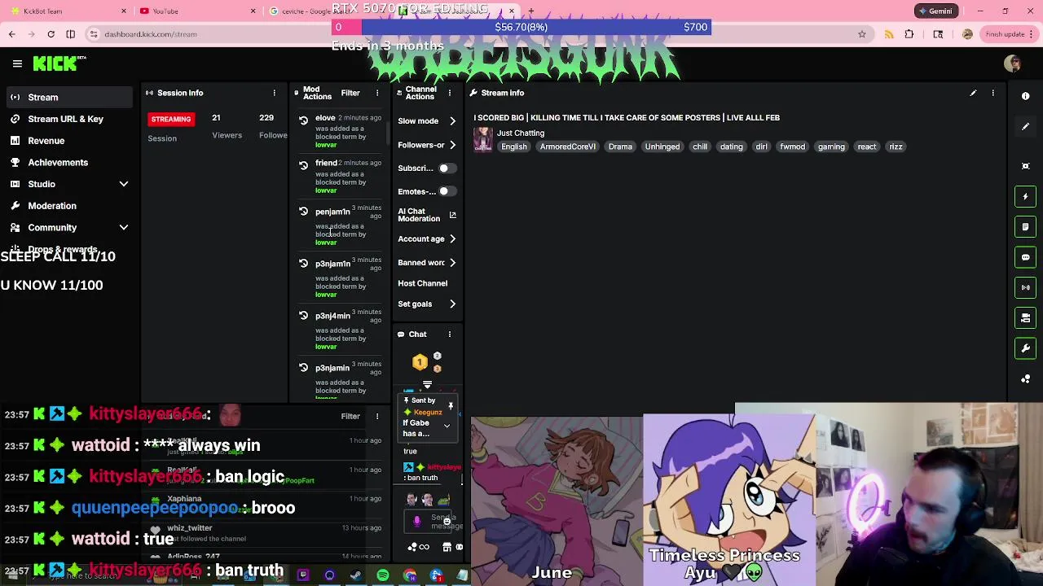This screenshot has height=586, width=1043.
Task: Toggle chat bubble panel in right toolbar
Action: pos(1026,257)
